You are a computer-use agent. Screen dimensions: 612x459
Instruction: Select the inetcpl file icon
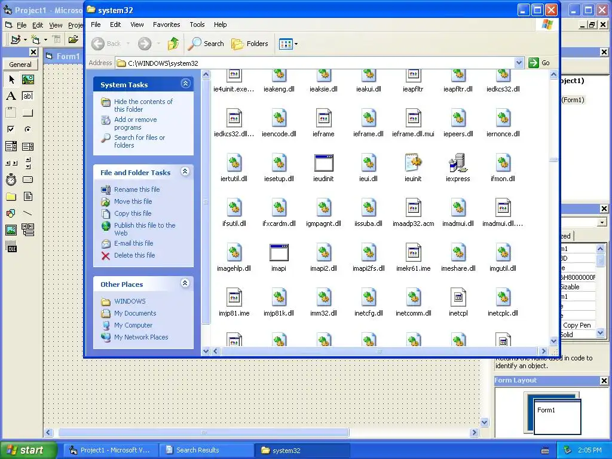(x=458, y=298)
